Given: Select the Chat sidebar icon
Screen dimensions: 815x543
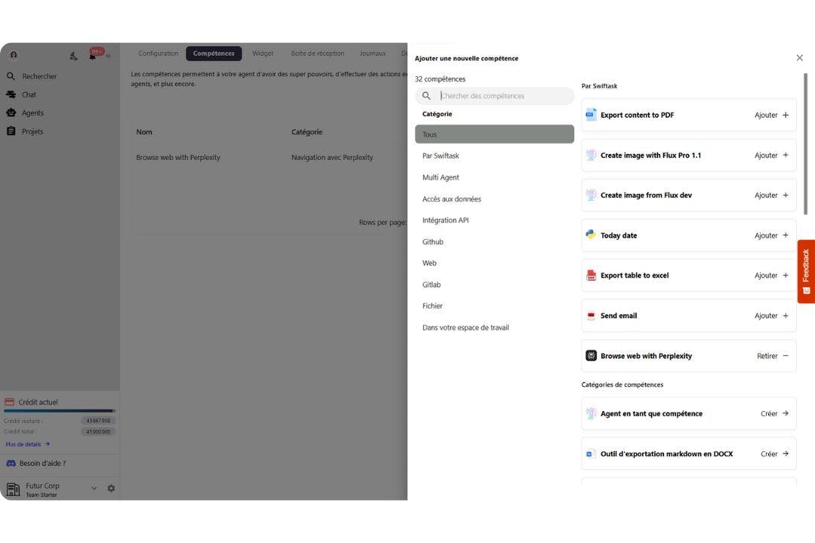Looking at the screenshot, I should point(9,94).
